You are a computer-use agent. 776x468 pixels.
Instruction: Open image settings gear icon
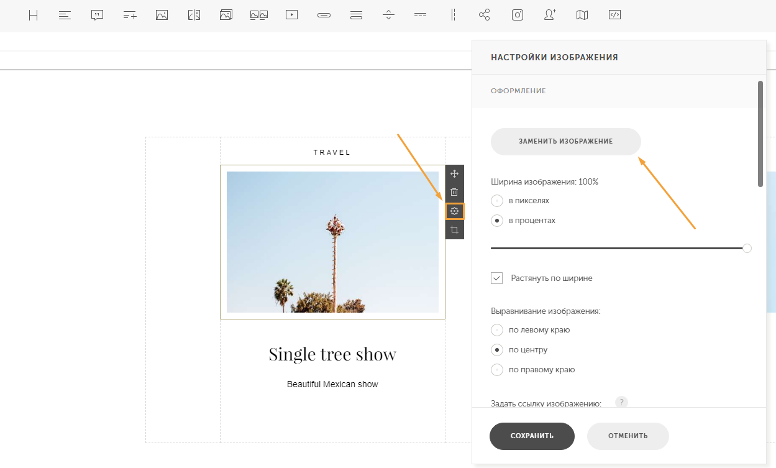coord(454,211)
